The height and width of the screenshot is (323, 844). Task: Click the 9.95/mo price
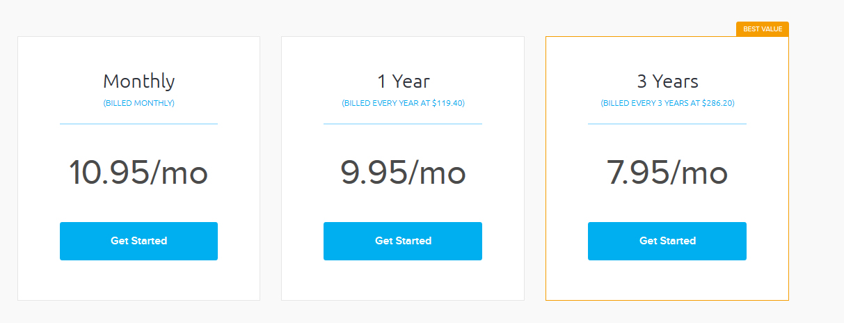tap(403, 173)
